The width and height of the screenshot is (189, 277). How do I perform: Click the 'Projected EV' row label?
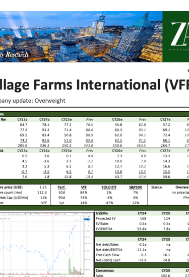(x=106, y=218)
